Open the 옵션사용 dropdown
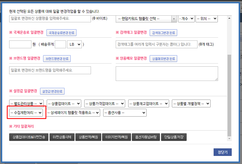 125,113
